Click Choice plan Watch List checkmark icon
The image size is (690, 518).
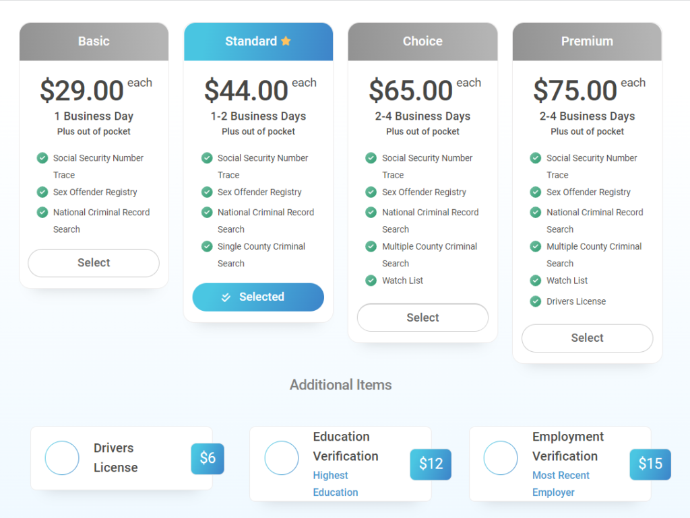(371, 281)
